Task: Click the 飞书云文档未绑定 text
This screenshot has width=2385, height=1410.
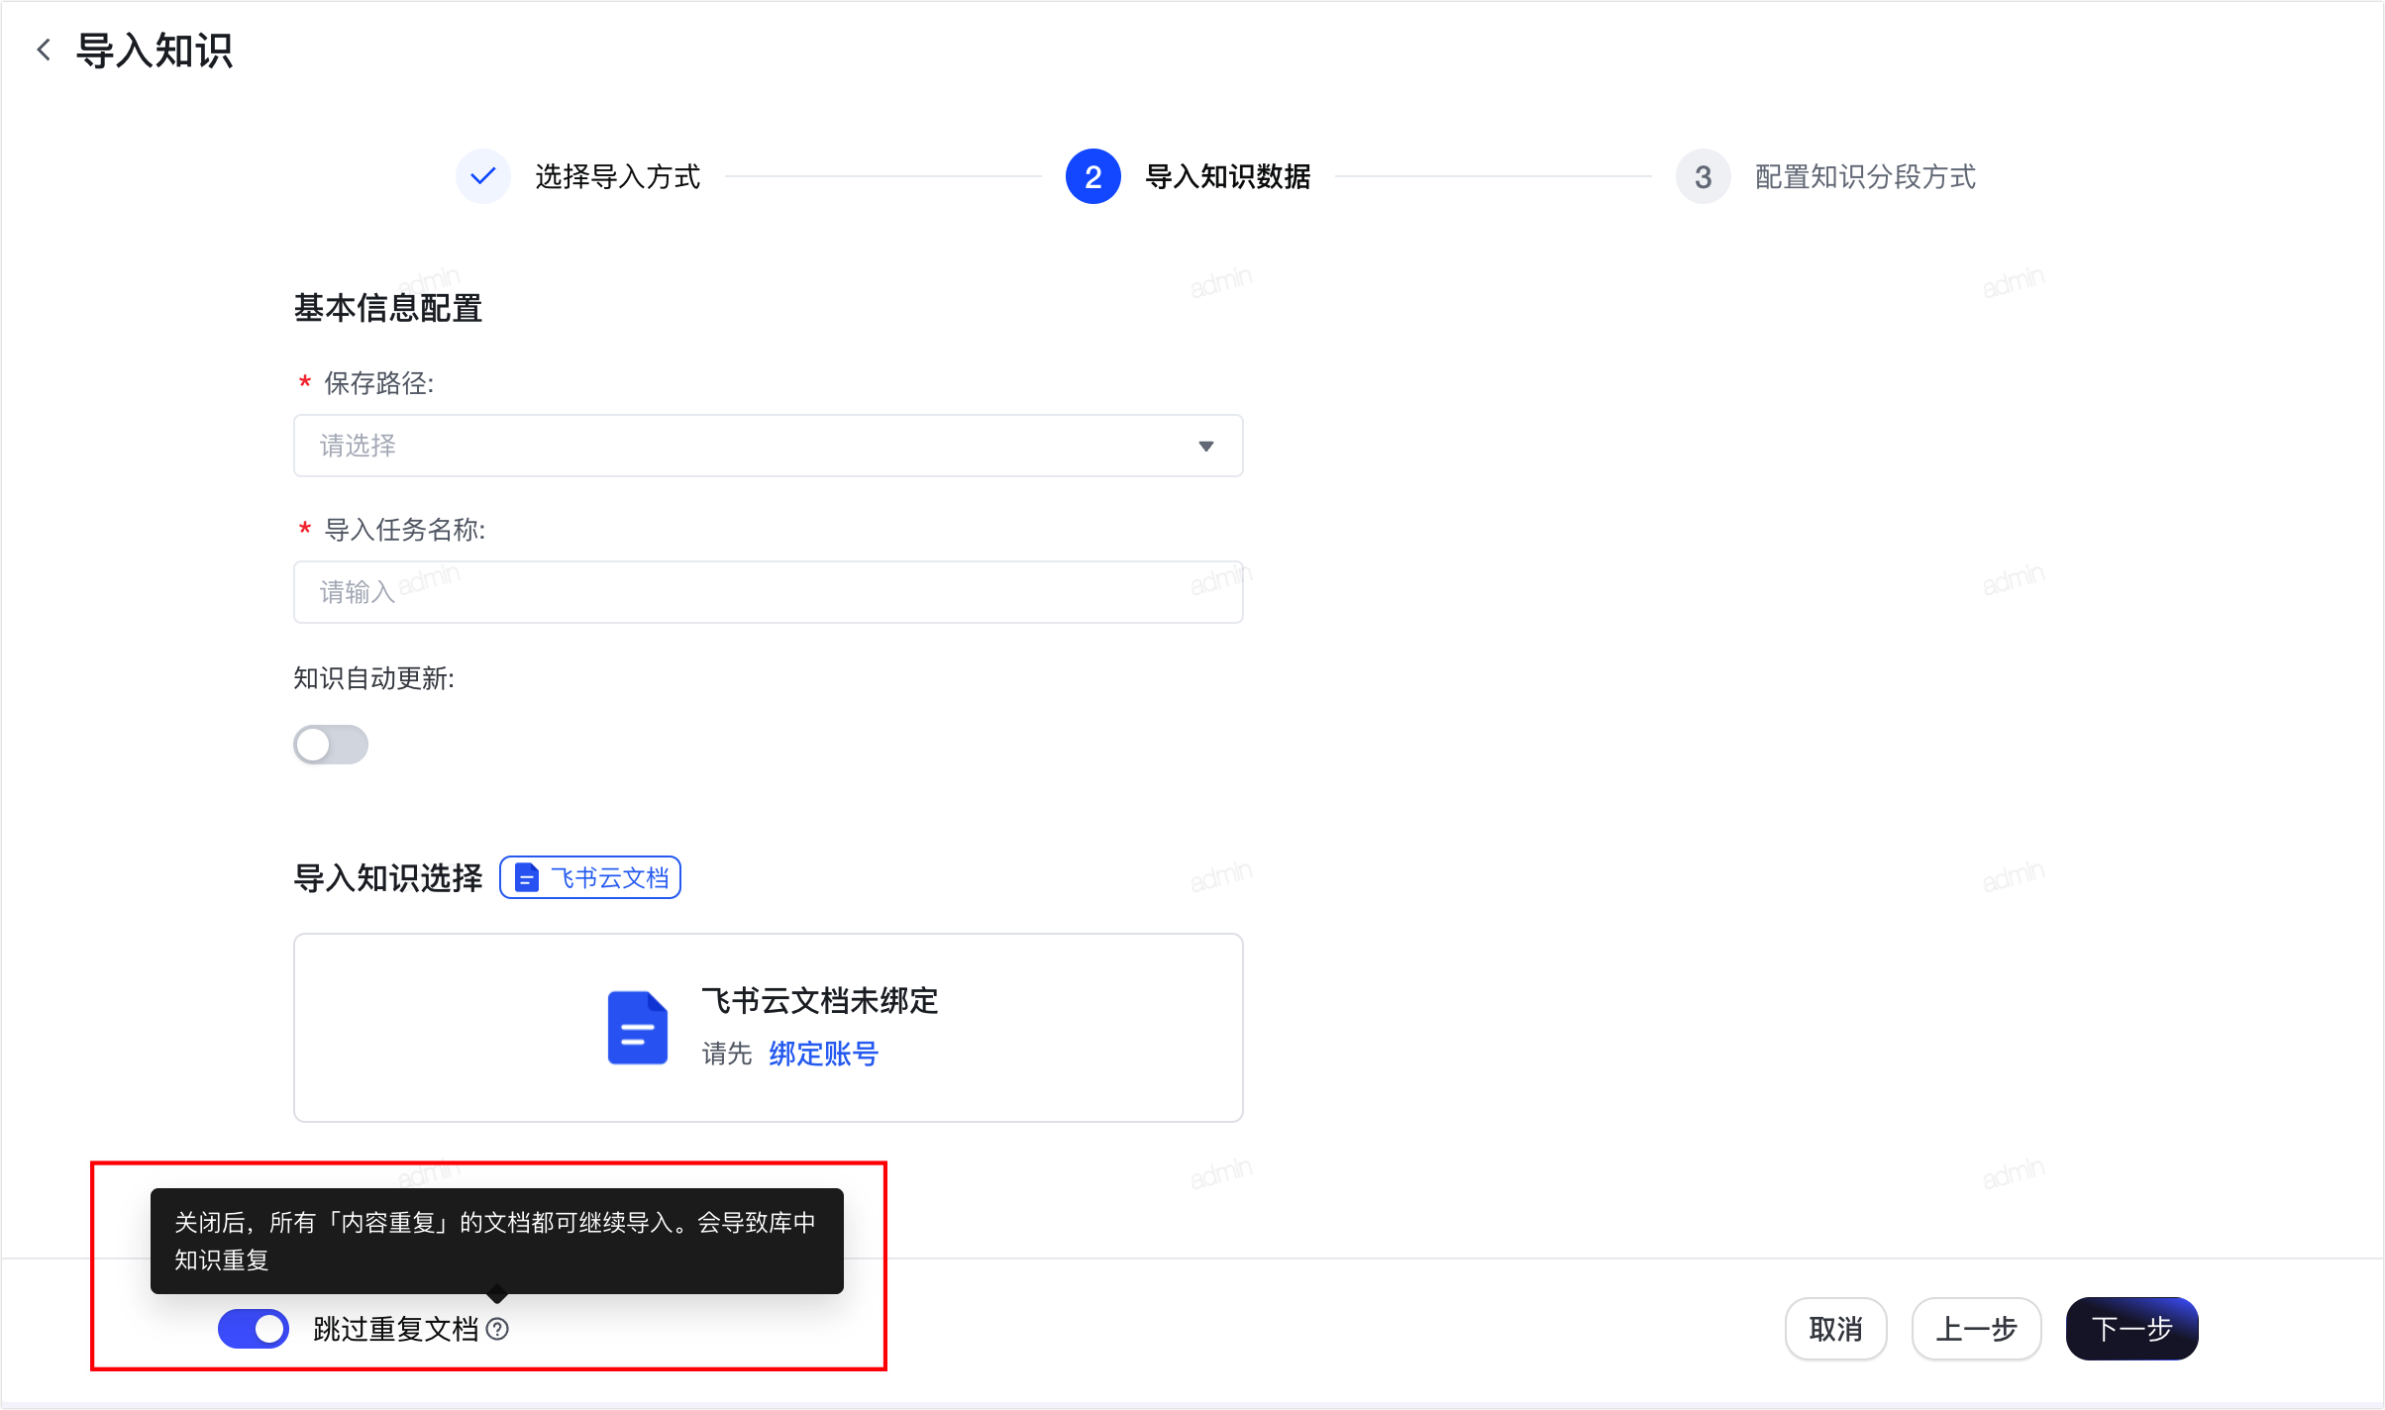Action: point(819,1000)
